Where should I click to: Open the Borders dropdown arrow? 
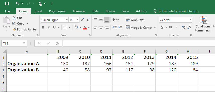coord(69,28)
